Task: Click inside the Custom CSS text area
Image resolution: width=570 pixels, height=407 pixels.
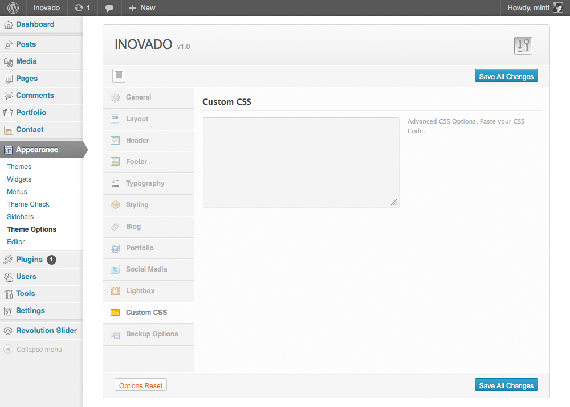Action: pyautogui.click(x=300, y=162)
